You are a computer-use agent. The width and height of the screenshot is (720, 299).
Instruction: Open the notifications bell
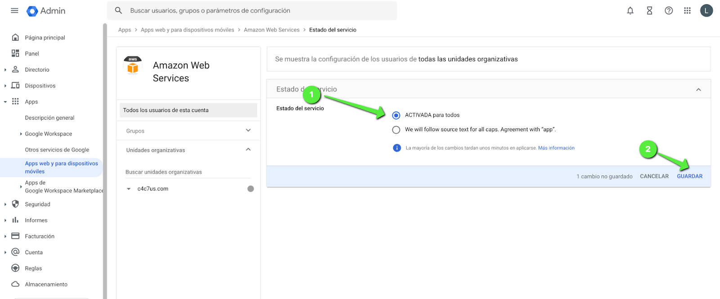click(x=630, y=11)
